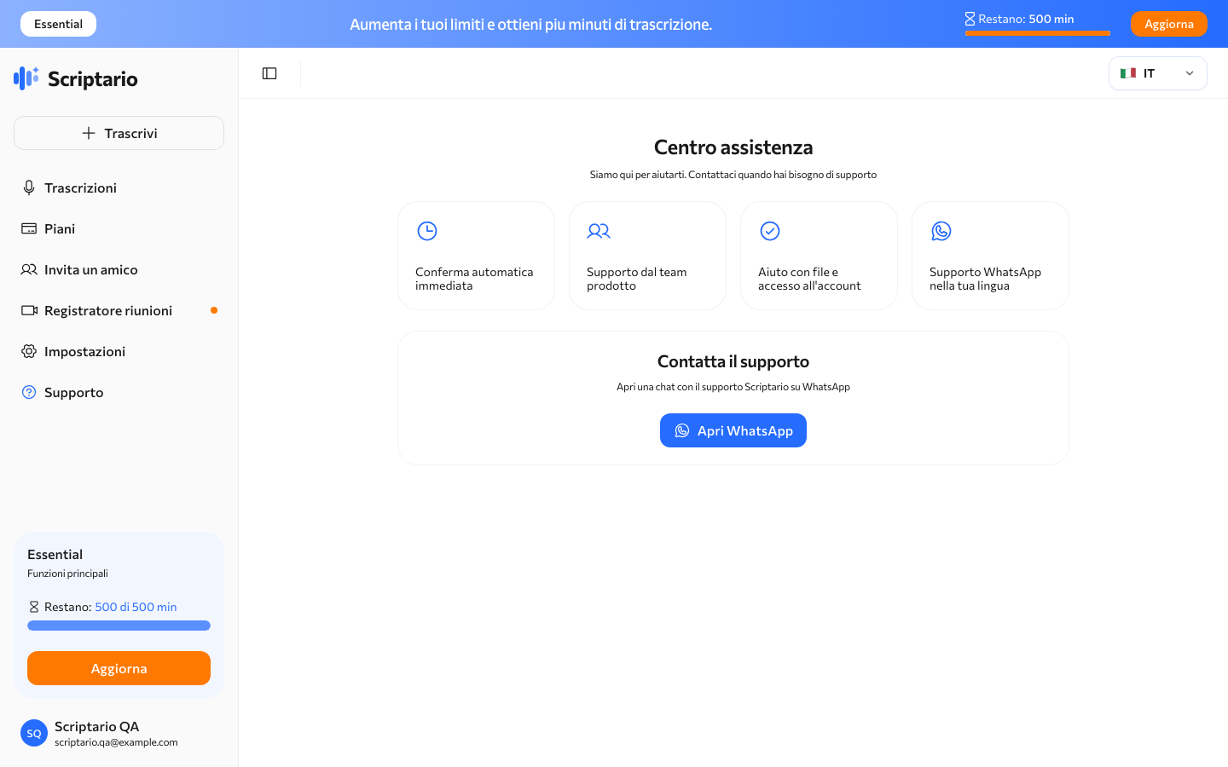Click the orange notification dot on Registratore riunioni

214,310
